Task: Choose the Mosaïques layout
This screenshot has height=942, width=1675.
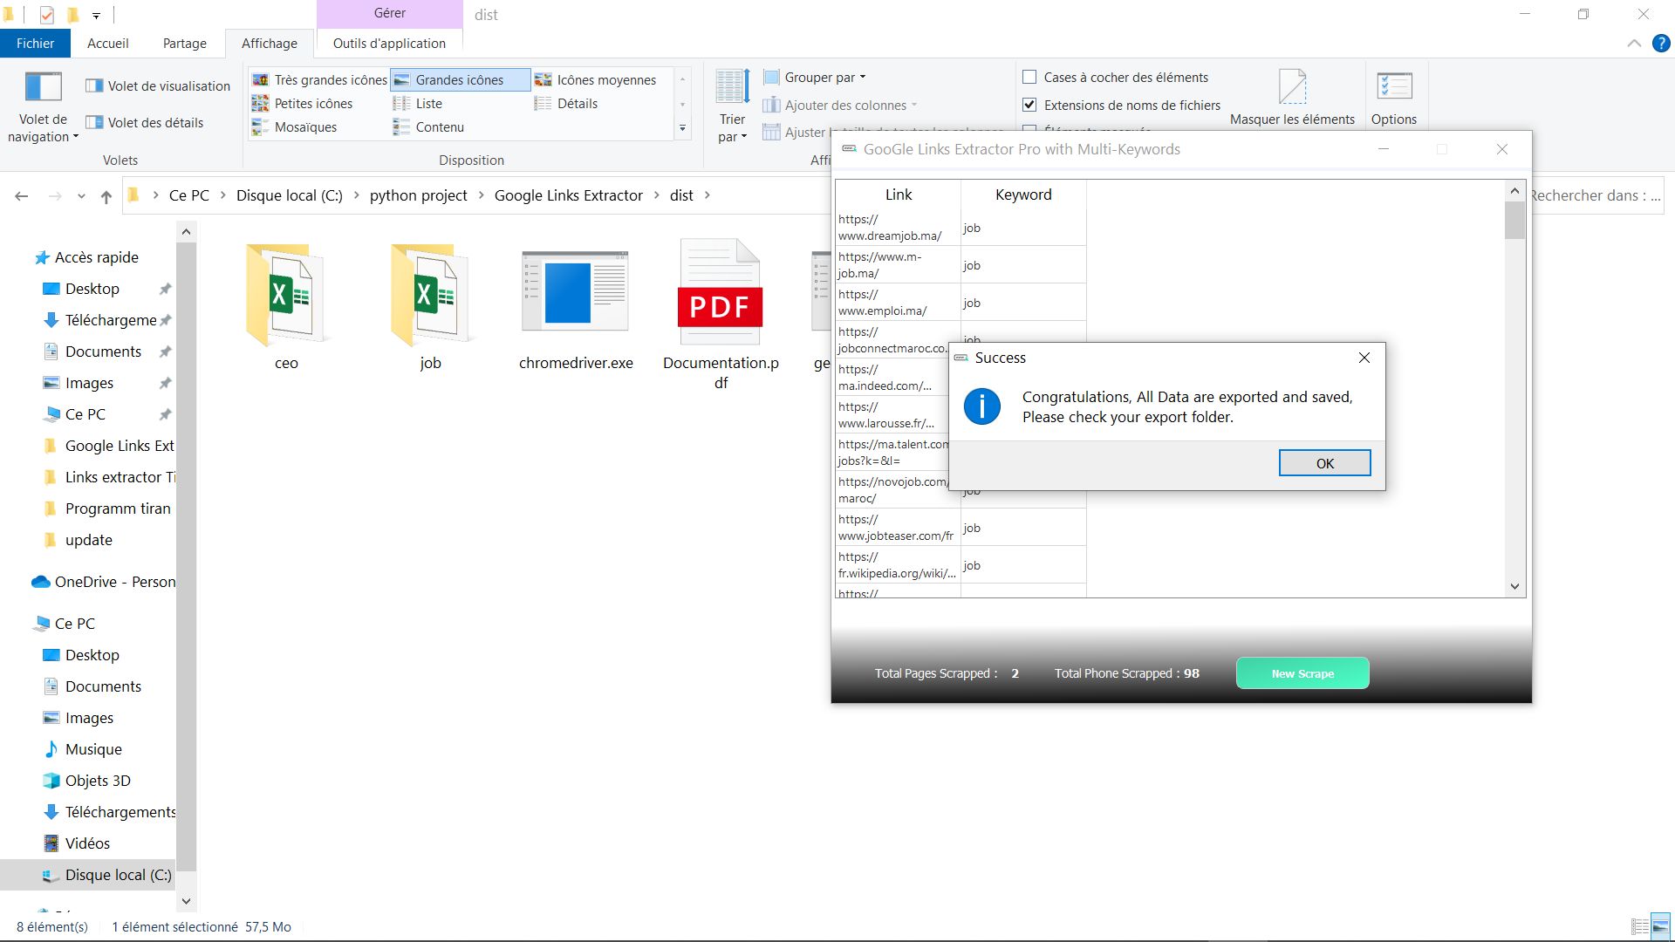Action: point(294,126)
